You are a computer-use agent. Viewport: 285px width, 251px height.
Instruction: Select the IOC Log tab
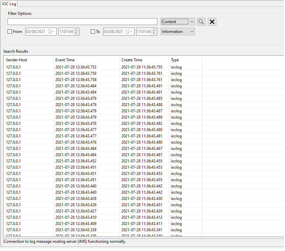(x=9, y=4)
